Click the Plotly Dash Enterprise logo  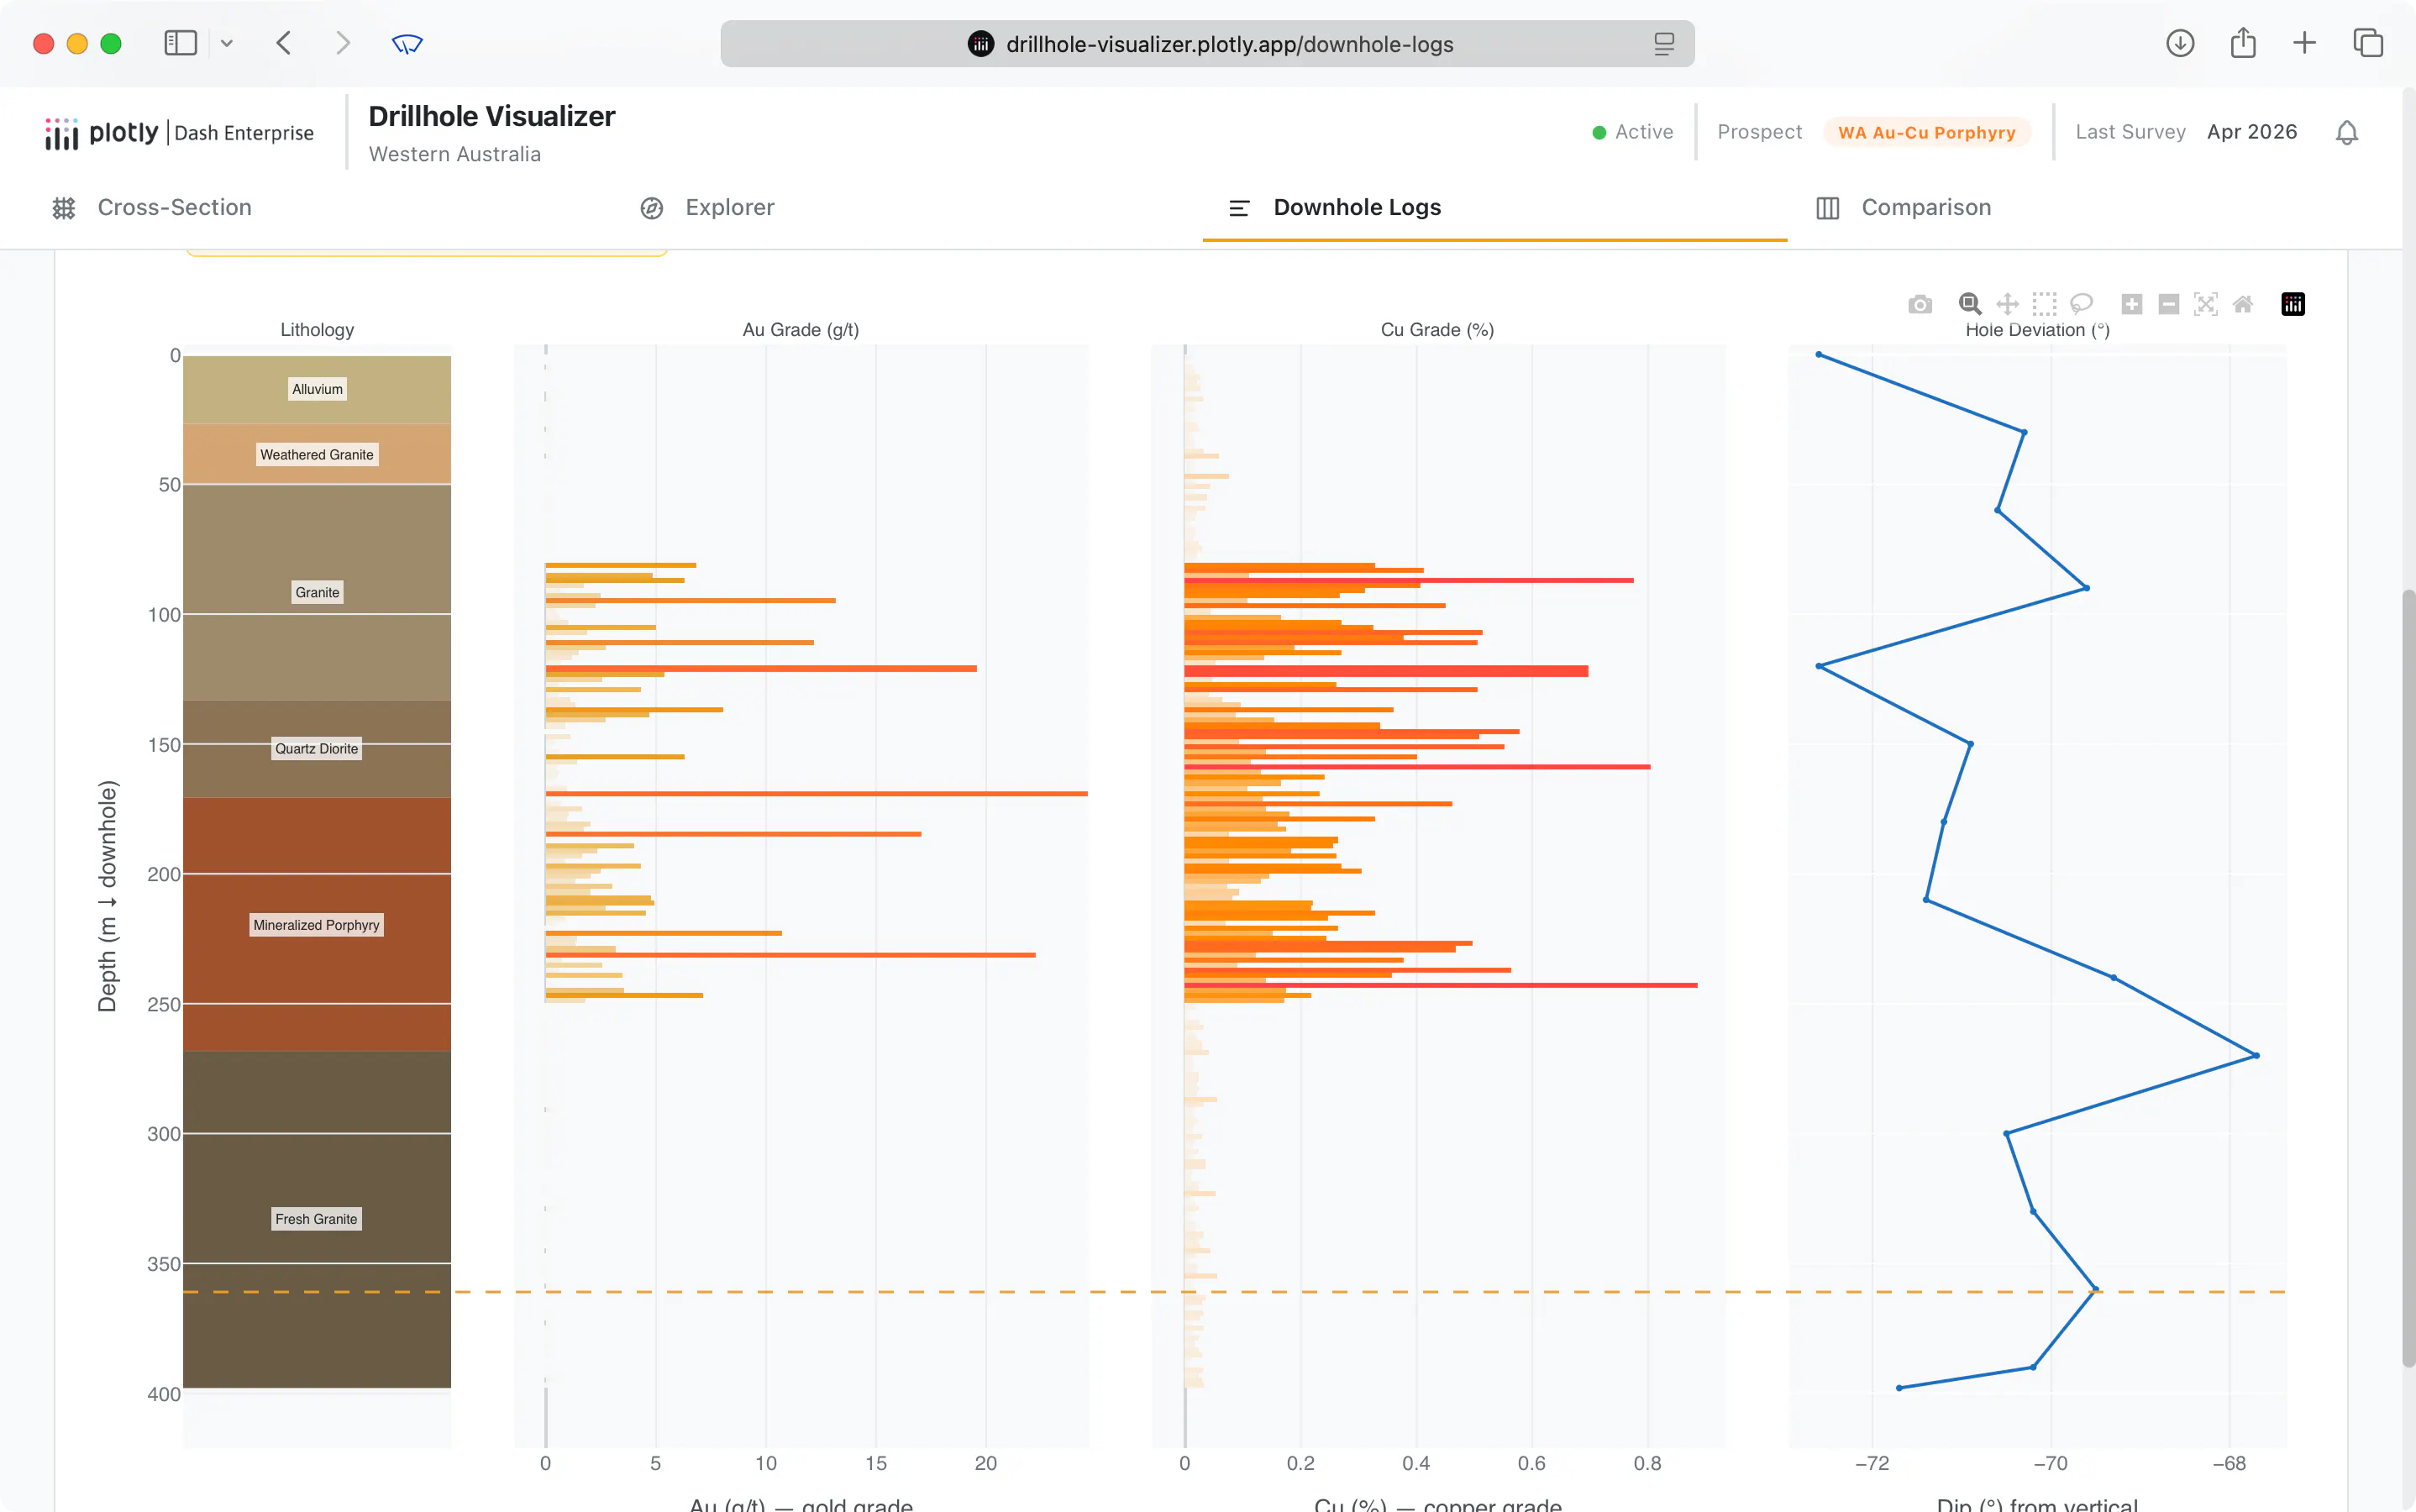(x=179, y=132)
